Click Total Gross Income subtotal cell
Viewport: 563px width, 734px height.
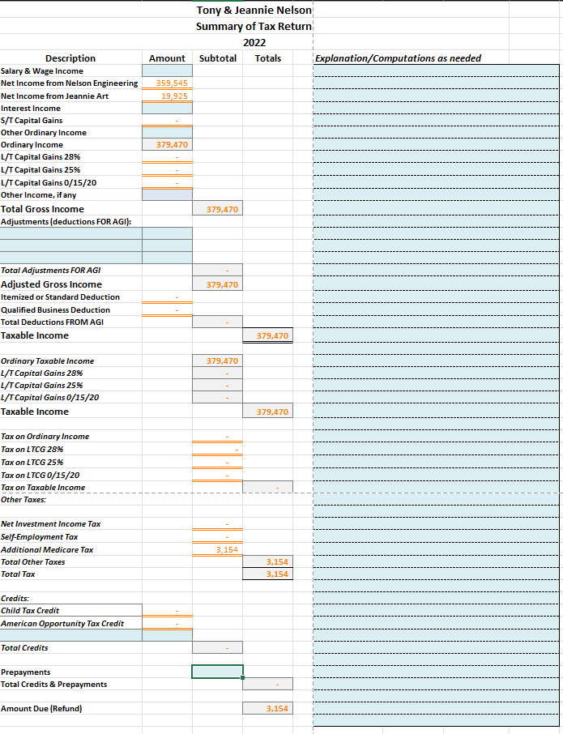(217, 209)
